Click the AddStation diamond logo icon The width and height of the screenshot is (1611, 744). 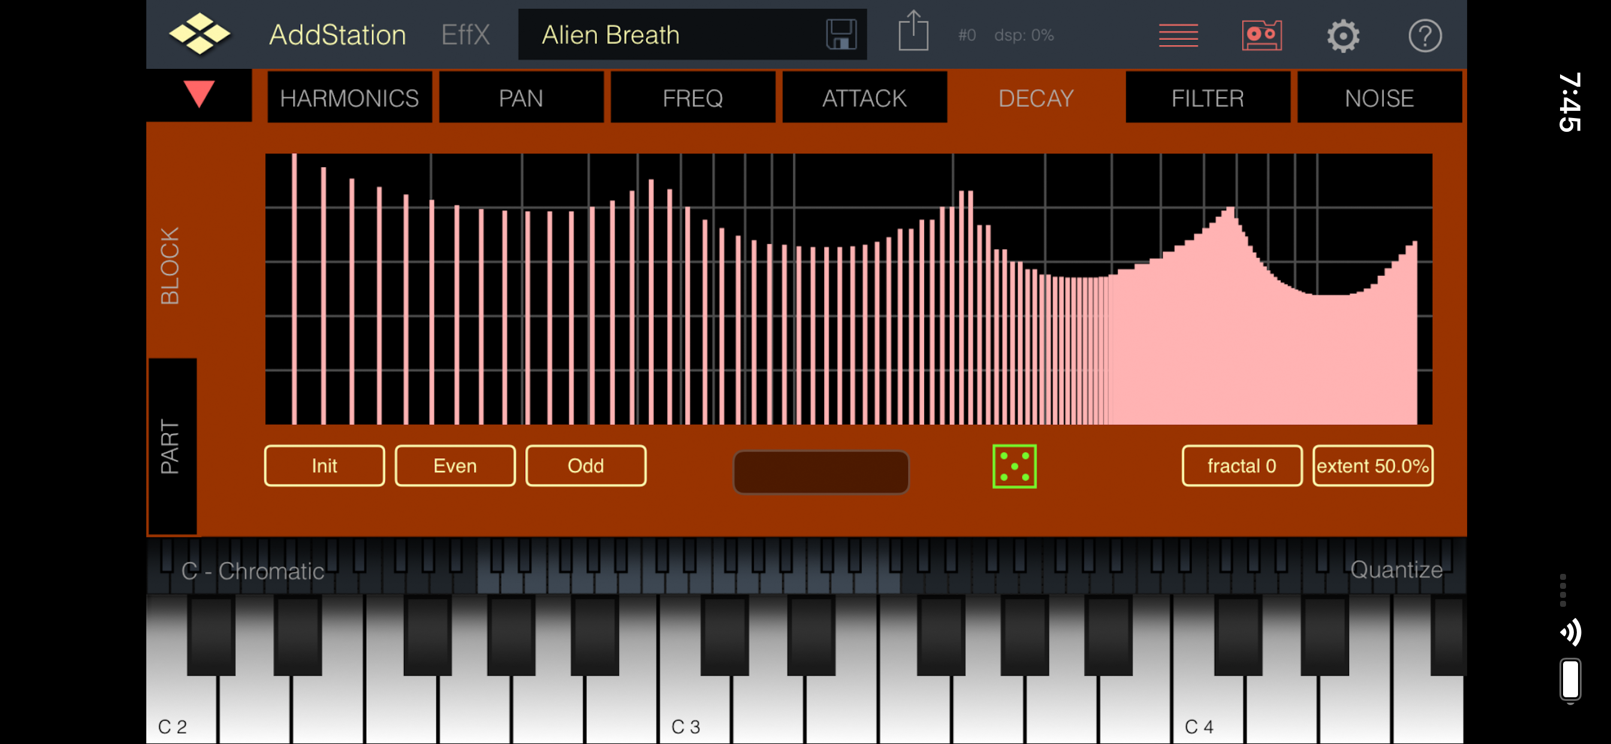[x=199, y=34]
